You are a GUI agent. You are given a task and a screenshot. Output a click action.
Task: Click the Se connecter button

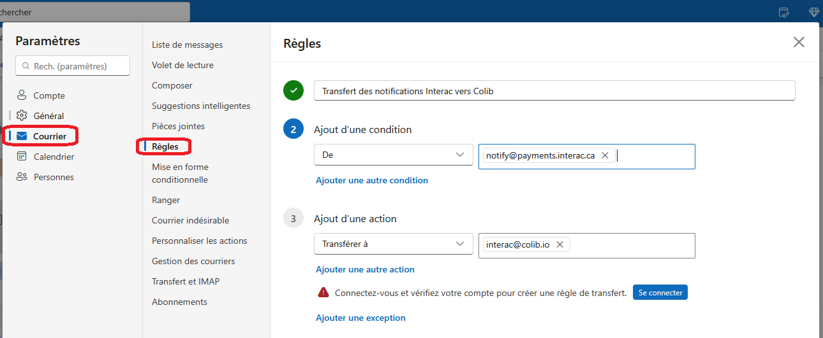tap(660, 293)
